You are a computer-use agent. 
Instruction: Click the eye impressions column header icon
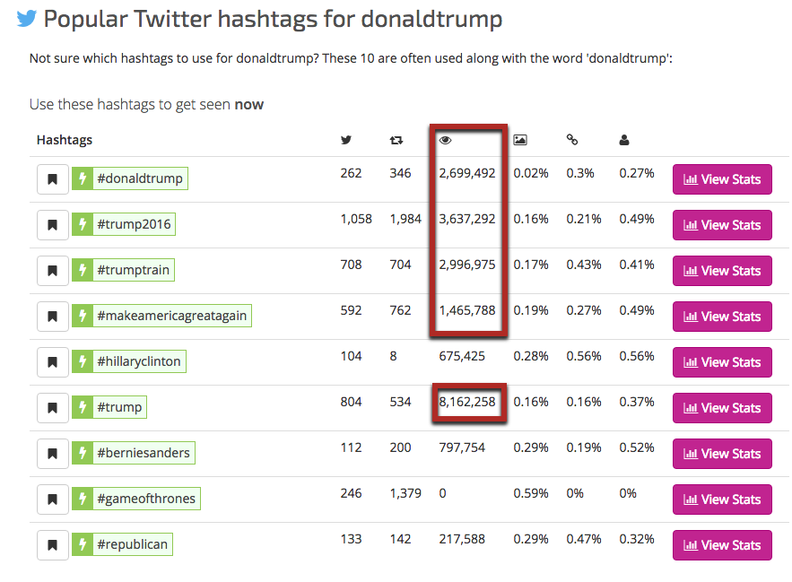(444, 140)
